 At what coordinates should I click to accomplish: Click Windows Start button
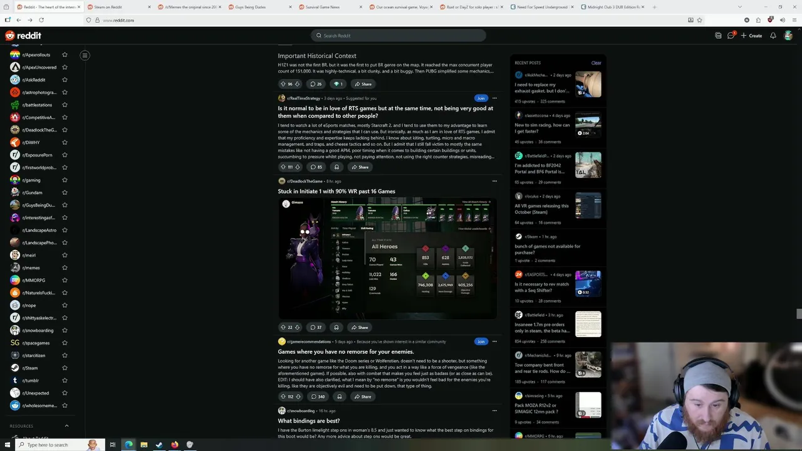6,445
